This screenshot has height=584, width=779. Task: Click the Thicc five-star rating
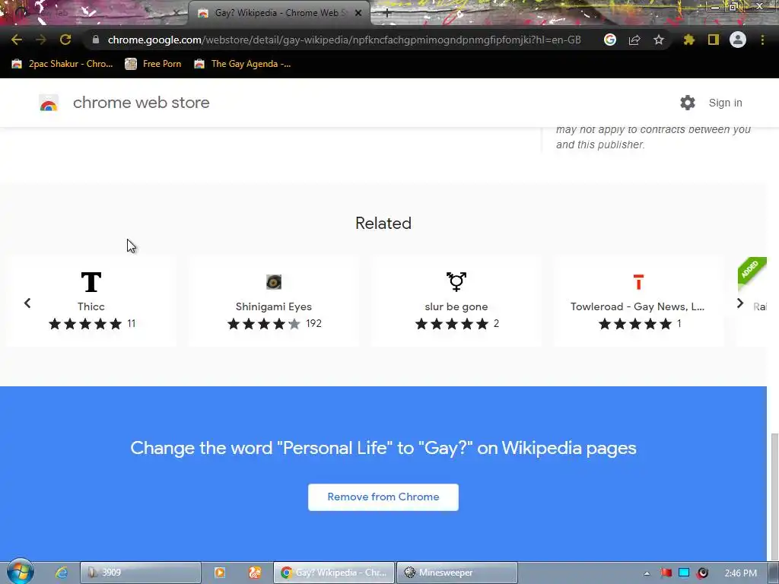point(85,324)
